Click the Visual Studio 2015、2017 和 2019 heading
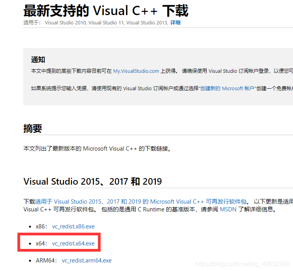 (x=93, y=182)
